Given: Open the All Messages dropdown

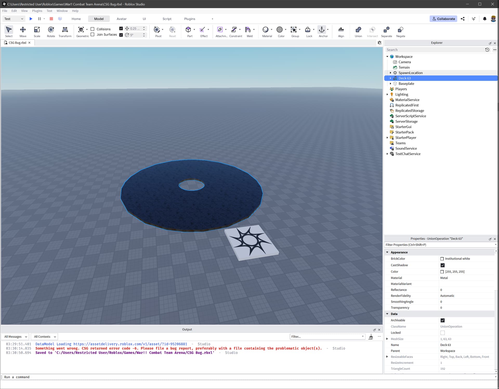Looking at the screenshot, I should point(16,337).
